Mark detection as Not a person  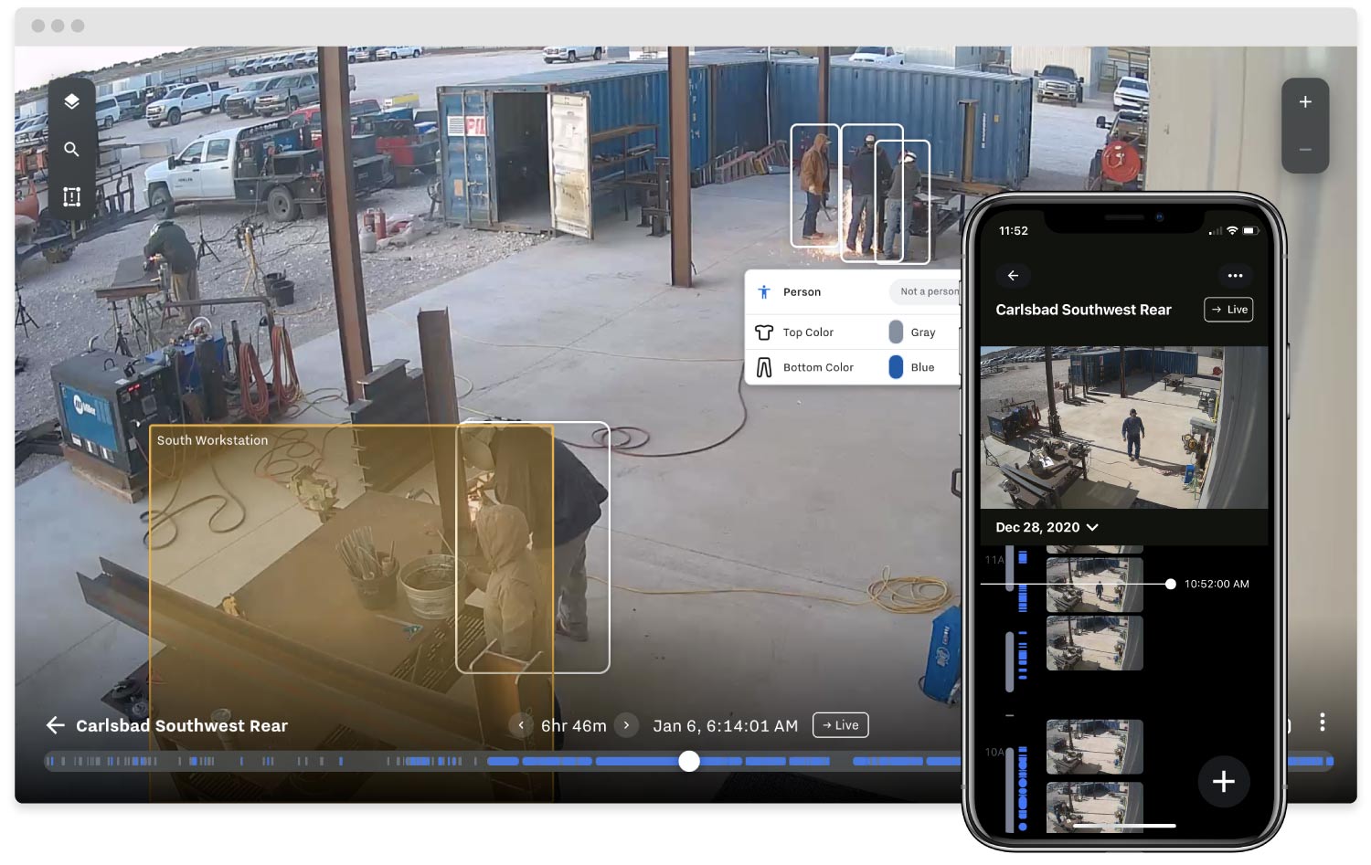(926, 292)
